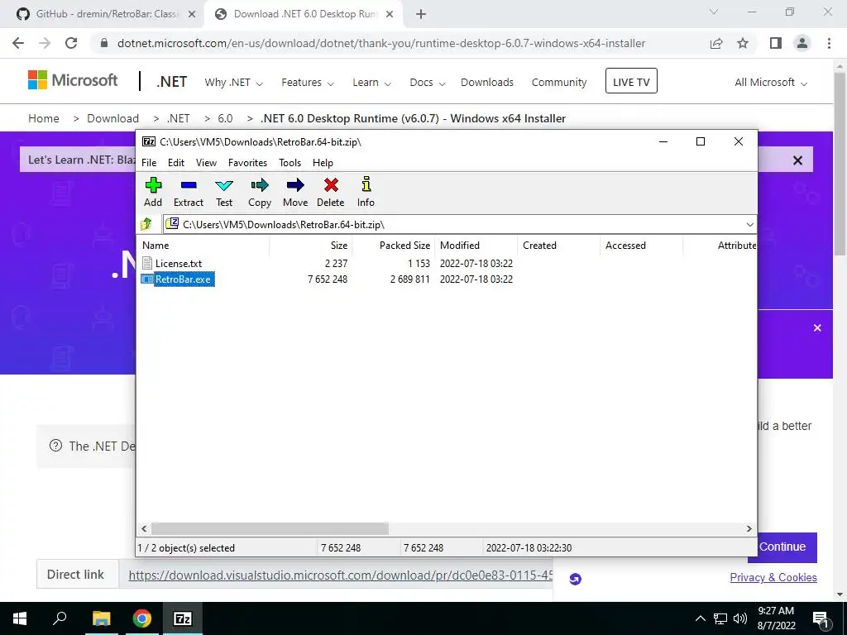Open the Tools menu in 7-Zip
Image resolution: width=847 pixels, height=635 pixels.
(x=290, y=163)
